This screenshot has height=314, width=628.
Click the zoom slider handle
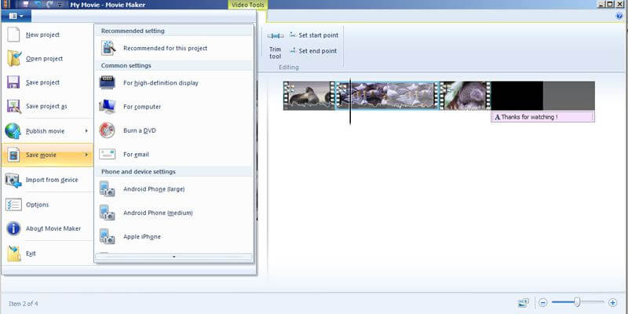click(577, 302)
